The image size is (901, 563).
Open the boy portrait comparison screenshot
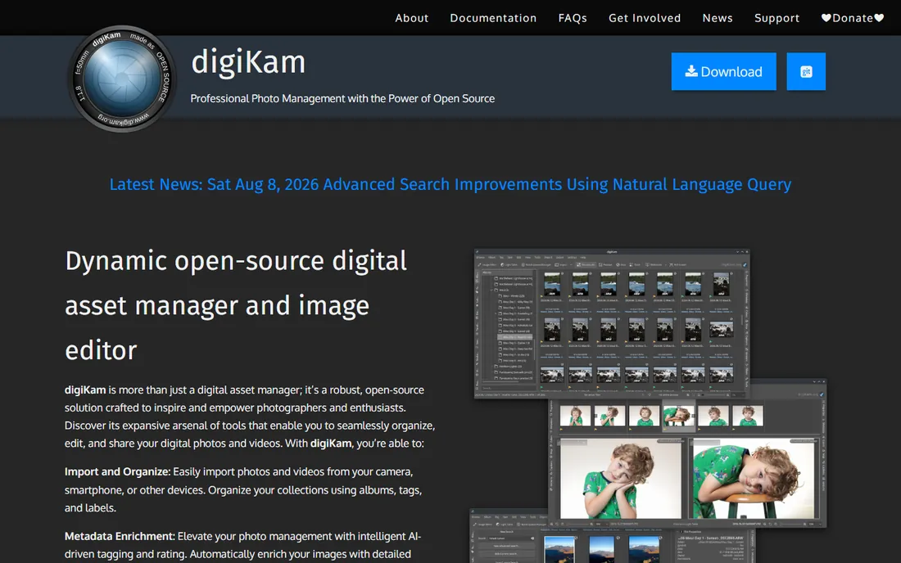click(x=687, y=453)
